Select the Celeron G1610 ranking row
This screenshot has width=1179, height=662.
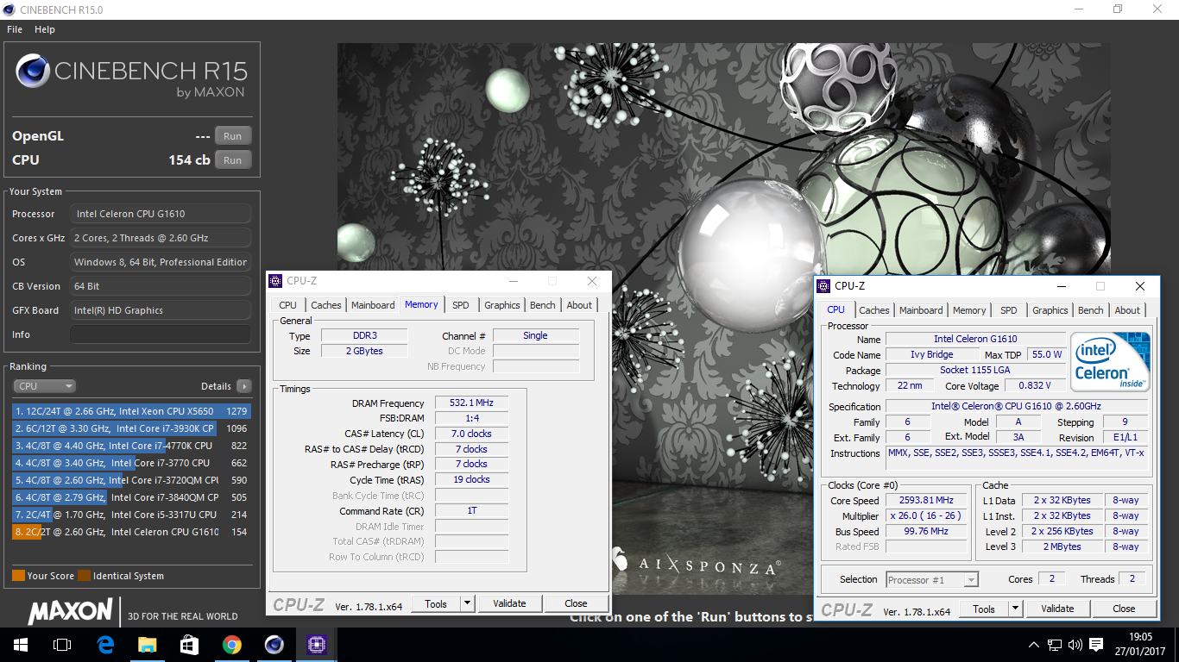pos(131,532)
